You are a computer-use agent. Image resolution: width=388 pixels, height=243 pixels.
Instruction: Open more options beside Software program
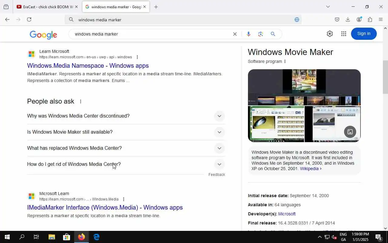click(x=285, y=61)
